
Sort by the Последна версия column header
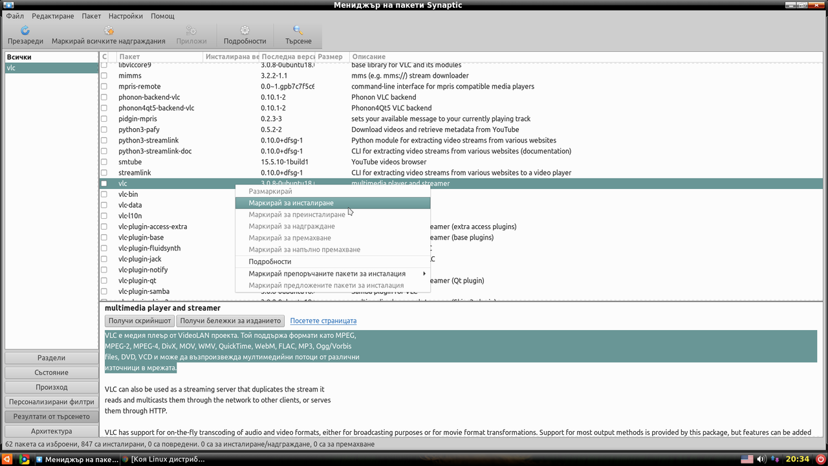[287, 57]
